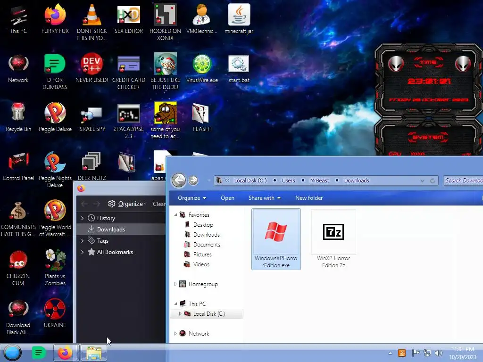
Task: Expand Tags in Firefox Library sidebar
Action: click(x=82, y=241)
